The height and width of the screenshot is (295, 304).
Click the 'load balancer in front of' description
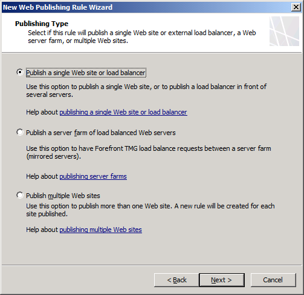coord(146,90)
